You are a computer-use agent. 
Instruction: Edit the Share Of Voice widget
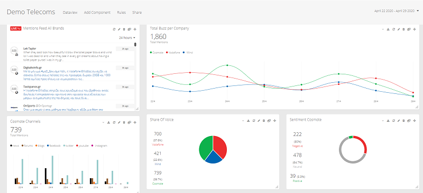(259, 121)
